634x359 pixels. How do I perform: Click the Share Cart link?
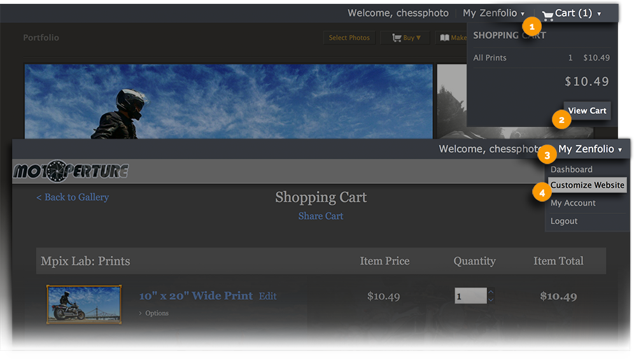pos(321,216)
